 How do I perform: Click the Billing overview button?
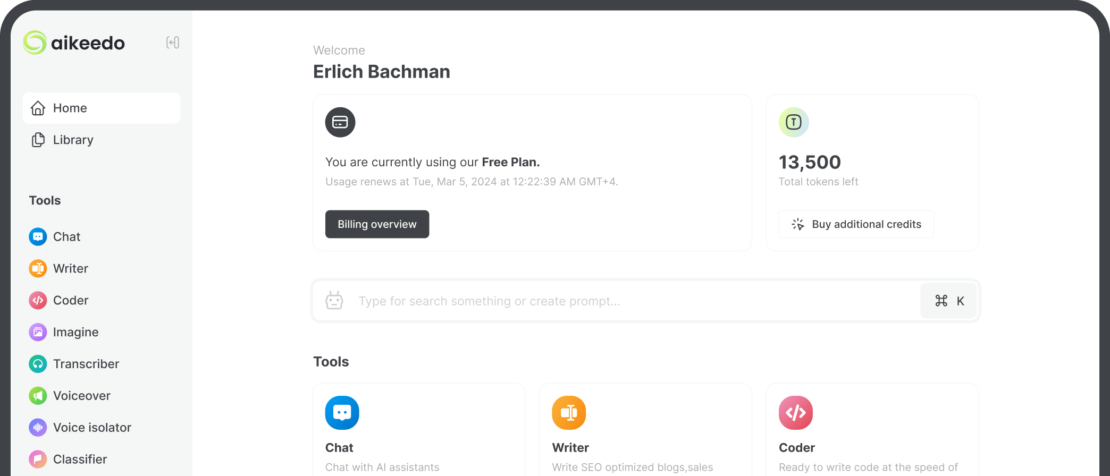coord(377,224)
